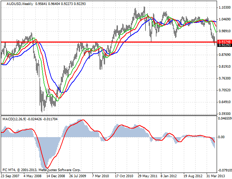Click the 29 May 2011 date label
Viewport: 232px width, 179px height.
click(147, 176)
